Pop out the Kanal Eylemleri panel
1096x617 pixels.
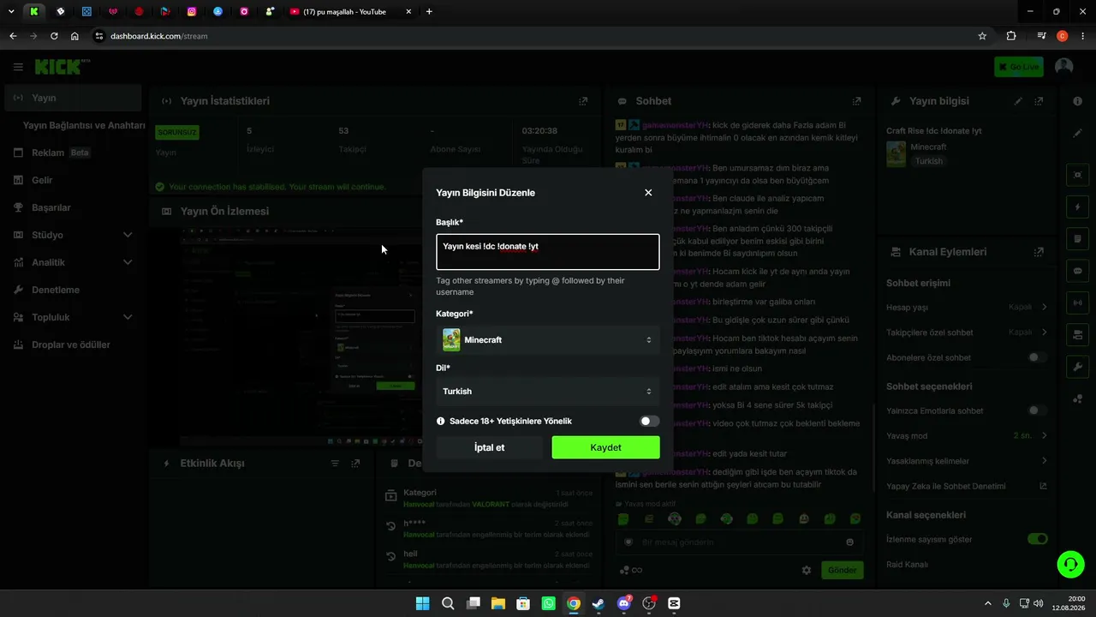[1039, 252]
